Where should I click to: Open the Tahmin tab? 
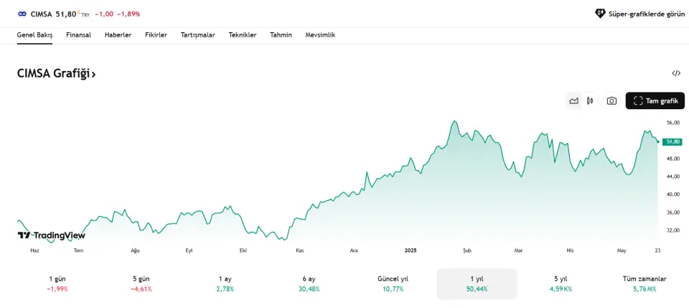(281, 35)
